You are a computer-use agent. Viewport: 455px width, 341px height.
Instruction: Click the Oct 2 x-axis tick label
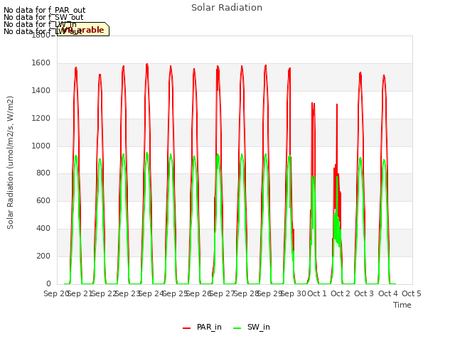tap(341, 293)
